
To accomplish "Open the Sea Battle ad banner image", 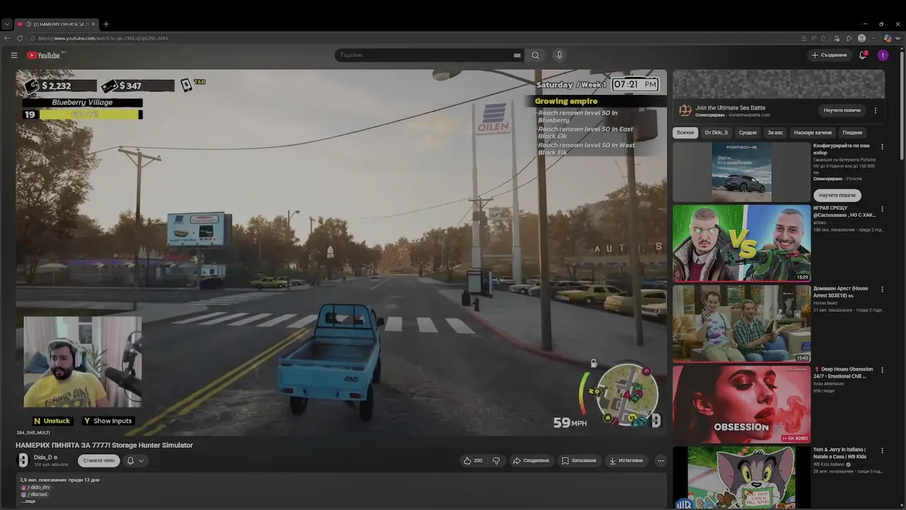I will point(779,84).
